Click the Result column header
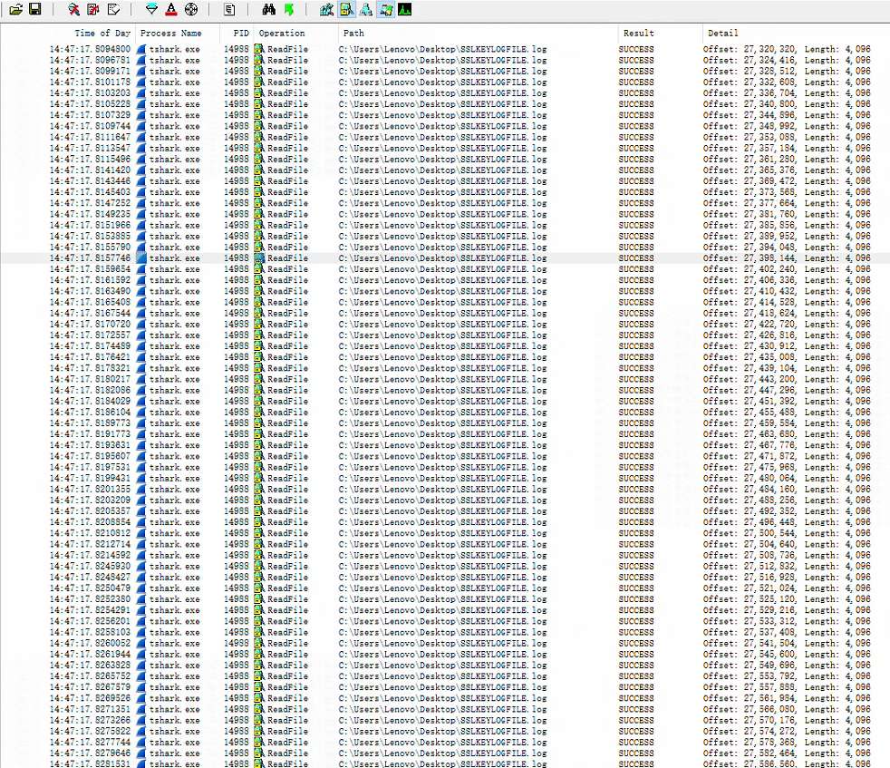890x768 pixels. click(638, 33)
